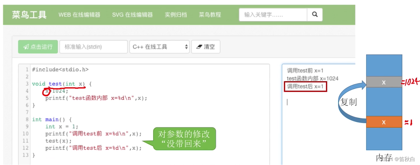Click the orange x memory block
The height and width of the screenshot is (165, 420).
384,122
